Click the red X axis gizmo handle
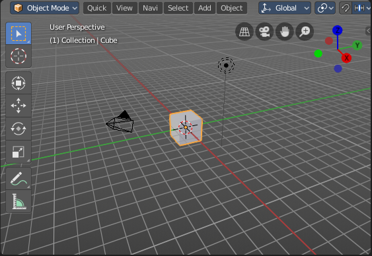Image resolution: width=372 pixels, height=256 pixels. point(346,58)
